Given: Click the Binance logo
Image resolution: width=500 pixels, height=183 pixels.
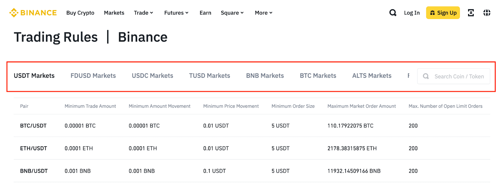Looking at the screenshot, I should tap(33, 13).
